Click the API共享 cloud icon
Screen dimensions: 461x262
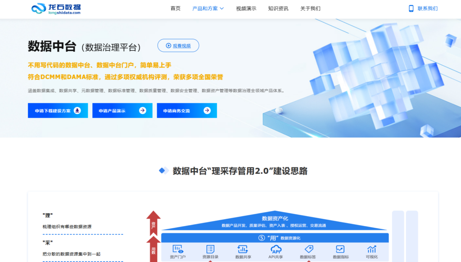276,248
